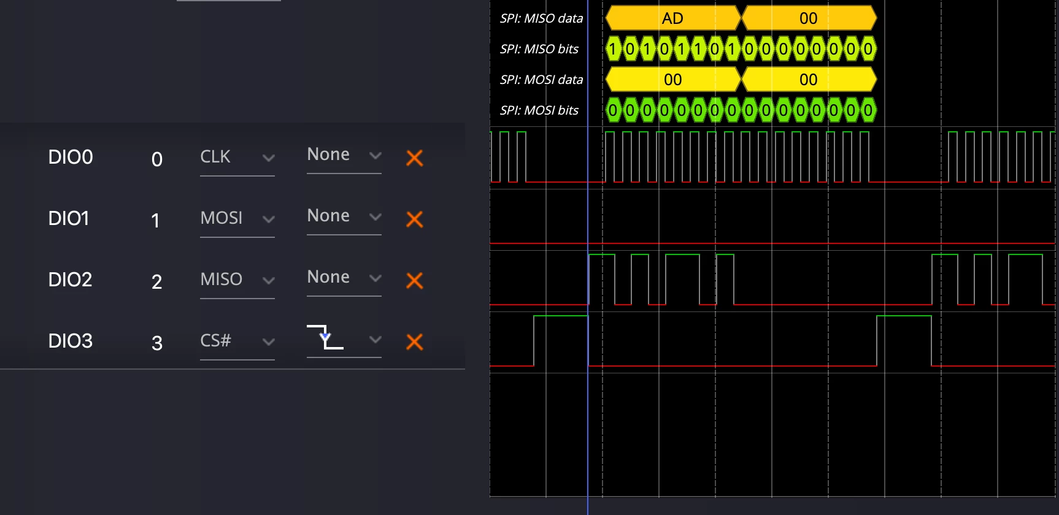
Task: Open the CS# label dropdown for DIO3
Action: (268, 342)
